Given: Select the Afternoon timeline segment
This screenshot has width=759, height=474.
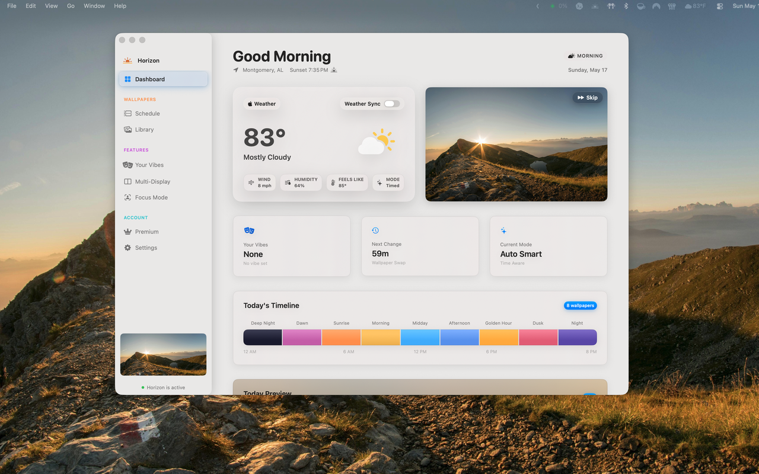Looking at the screenshot, I should [x=460, y=337].
